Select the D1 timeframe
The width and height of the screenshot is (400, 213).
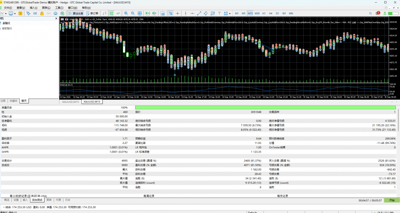[x=277, y=13]
